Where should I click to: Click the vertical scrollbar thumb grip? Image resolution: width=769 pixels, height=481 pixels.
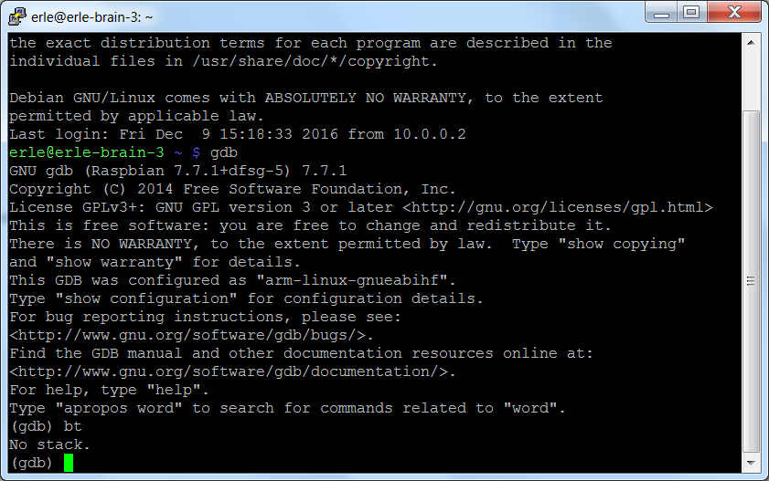(751, 281)
